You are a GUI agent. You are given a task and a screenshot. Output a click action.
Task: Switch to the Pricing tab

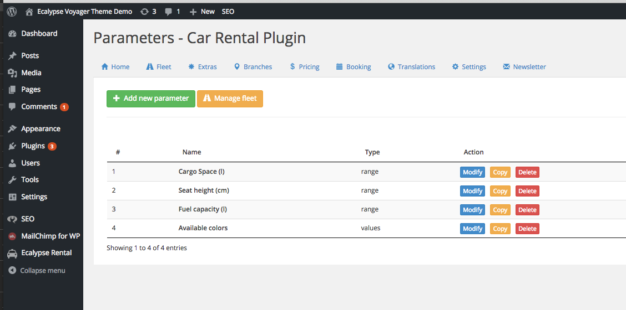[305, 67]
